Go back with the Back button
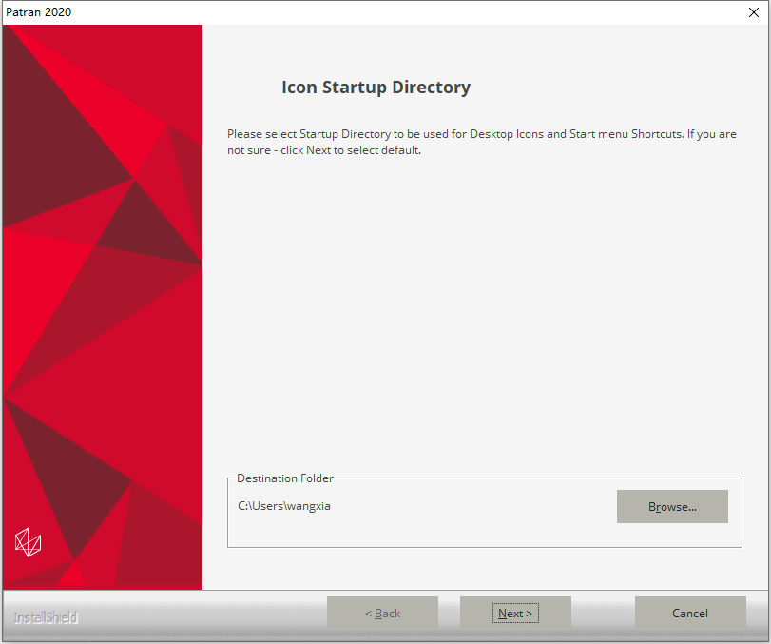The image size is (771, 644). (x=382, y=613)
